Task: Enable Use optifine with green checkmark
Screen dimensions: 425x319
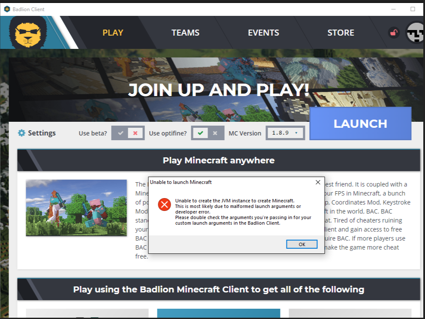Action: 200,133
